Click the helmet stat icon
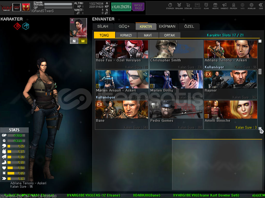The height and width of the screenshot is (198, 265). [4, 146]
